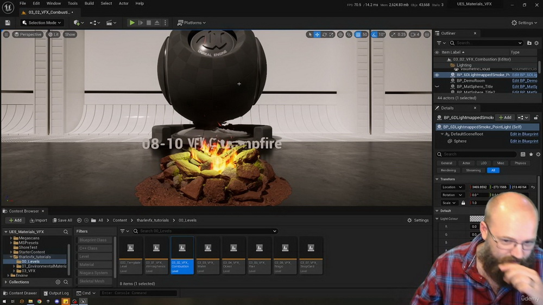Play the level in editor
Image resolution: width=543 pixels, height=305 pixels.
(x=132, y=23)
